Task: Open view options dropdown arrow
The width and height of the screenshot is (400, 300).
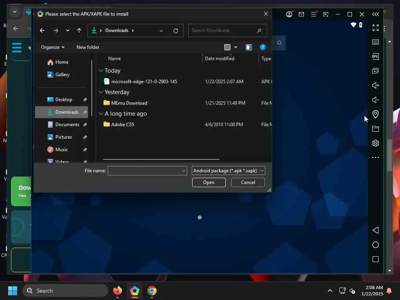Action: click(x=236, y=47)
